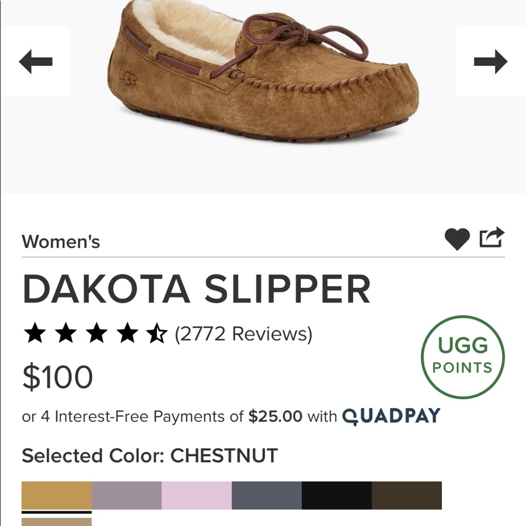
Task: Click the half-filled fifth star
Action: 157,333
